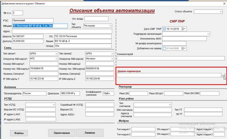Screen dimensions: 227x139
Task: Click the Линия field ВЛ 10 кВ ф. 2
Action: pos(83,41)
